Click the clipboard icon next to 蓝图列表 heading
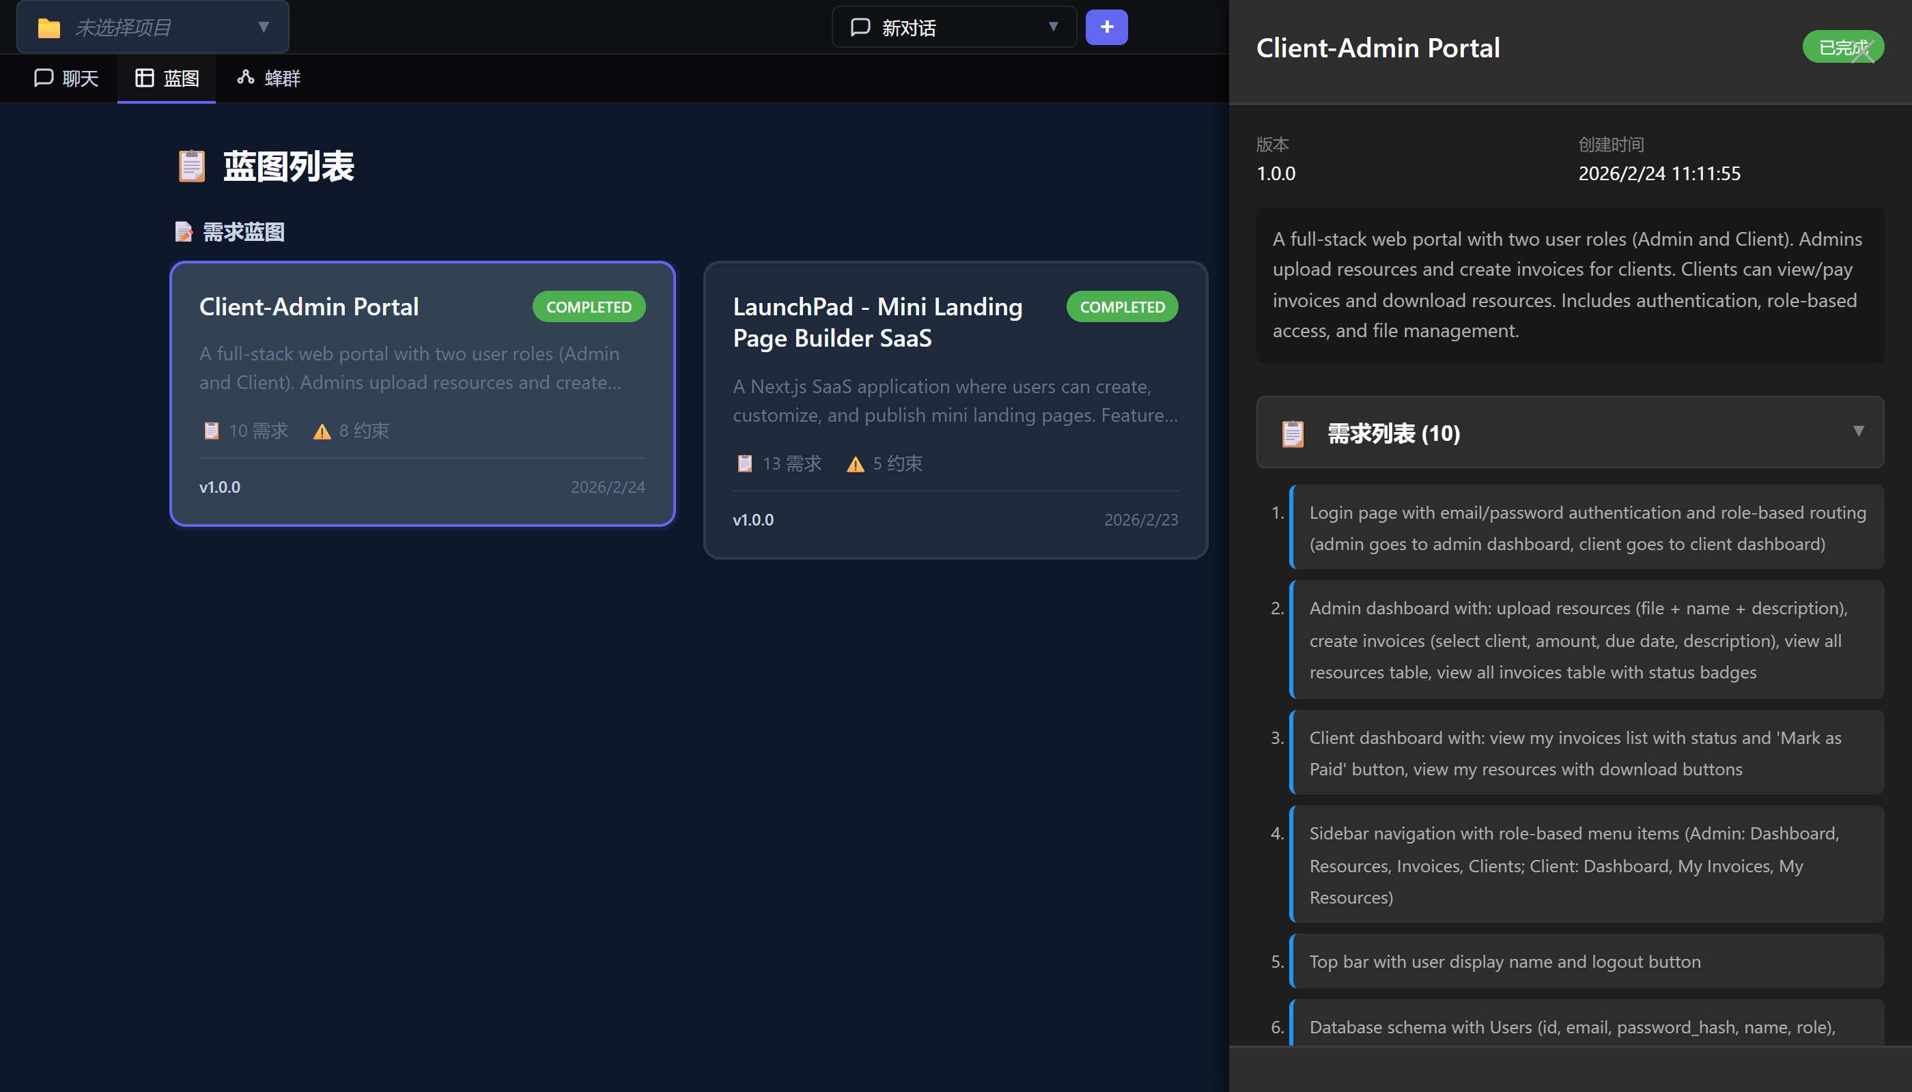The height and width of the screenshot is (1092, 1912). [x=191, y=167]
